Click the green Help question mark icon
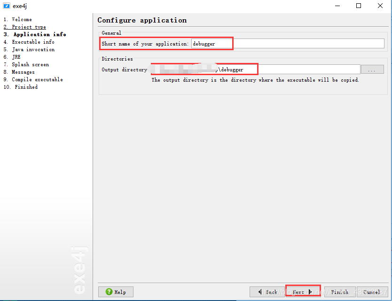This screenshot has height=301, width=392. click(x=109, y=292)
